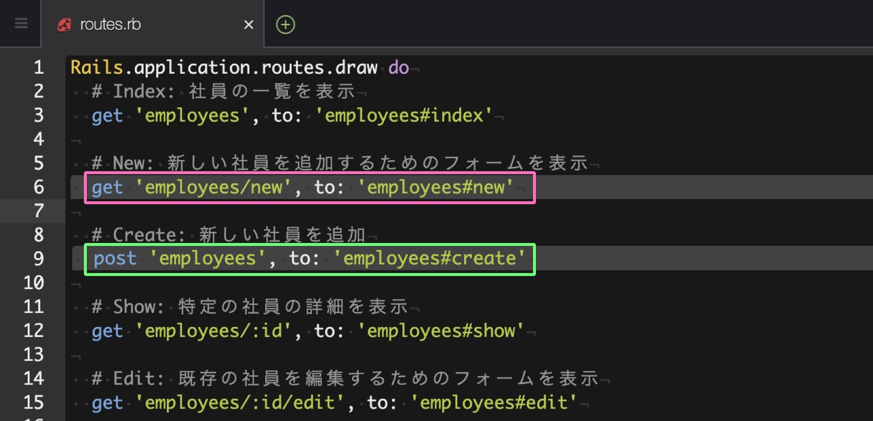
Task: Open the hamburger menu icon
Action: click(21, 23)
